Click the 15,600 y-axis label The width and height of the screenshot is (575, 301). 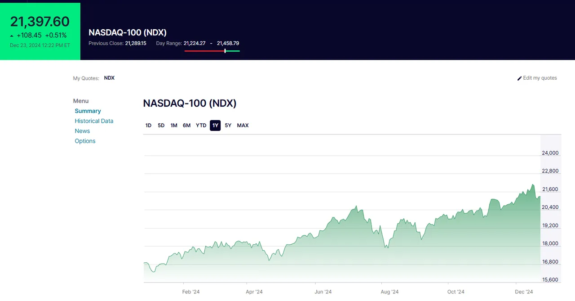pyautogui.click(x=550, y=280)
